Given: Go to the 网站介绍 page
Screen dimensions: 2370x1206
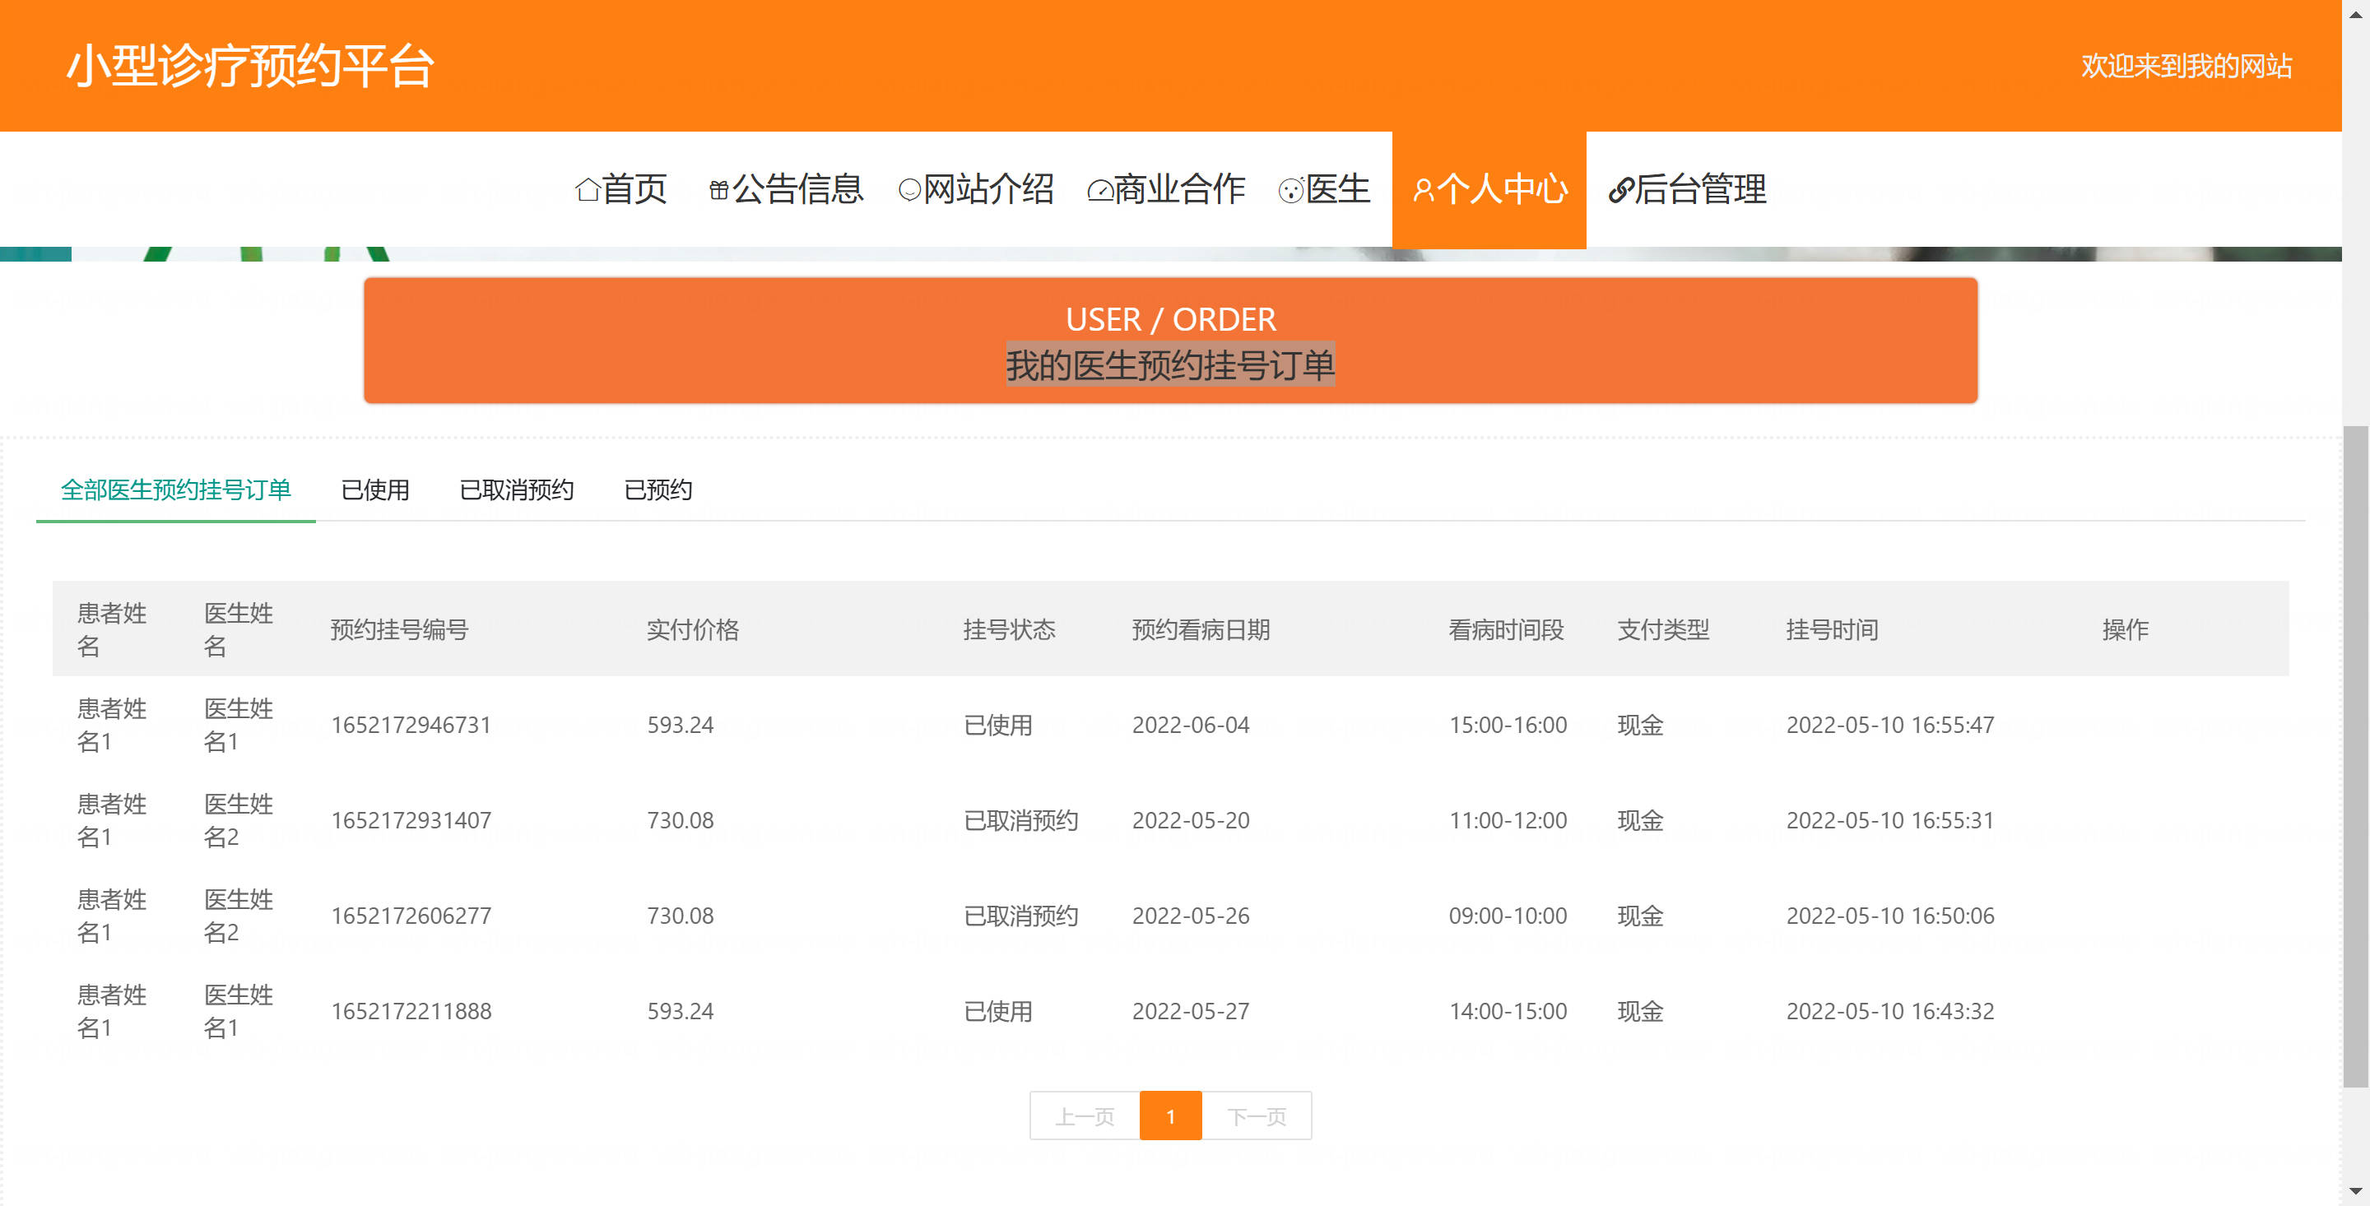Looking at the screenshot, I should tap(976, 189).
